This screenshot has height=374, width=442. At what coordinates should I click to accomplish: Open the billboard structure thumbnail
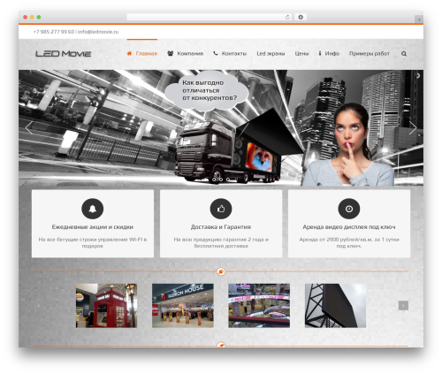(x=335, y=306)
